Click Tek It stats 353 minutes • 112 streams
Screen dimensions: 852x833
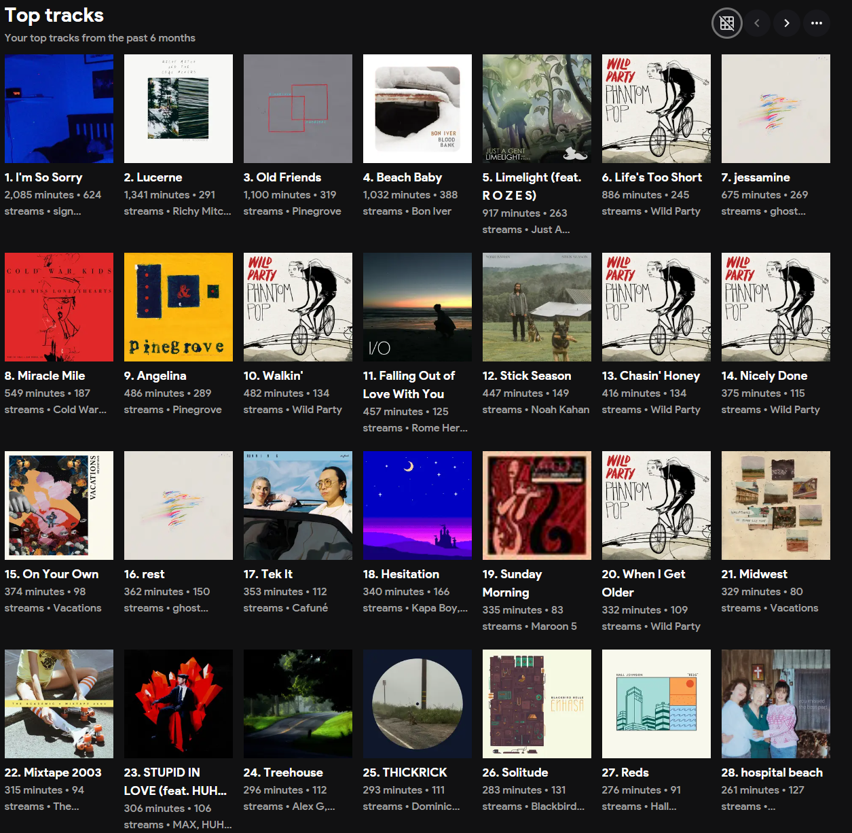(286, 599)
